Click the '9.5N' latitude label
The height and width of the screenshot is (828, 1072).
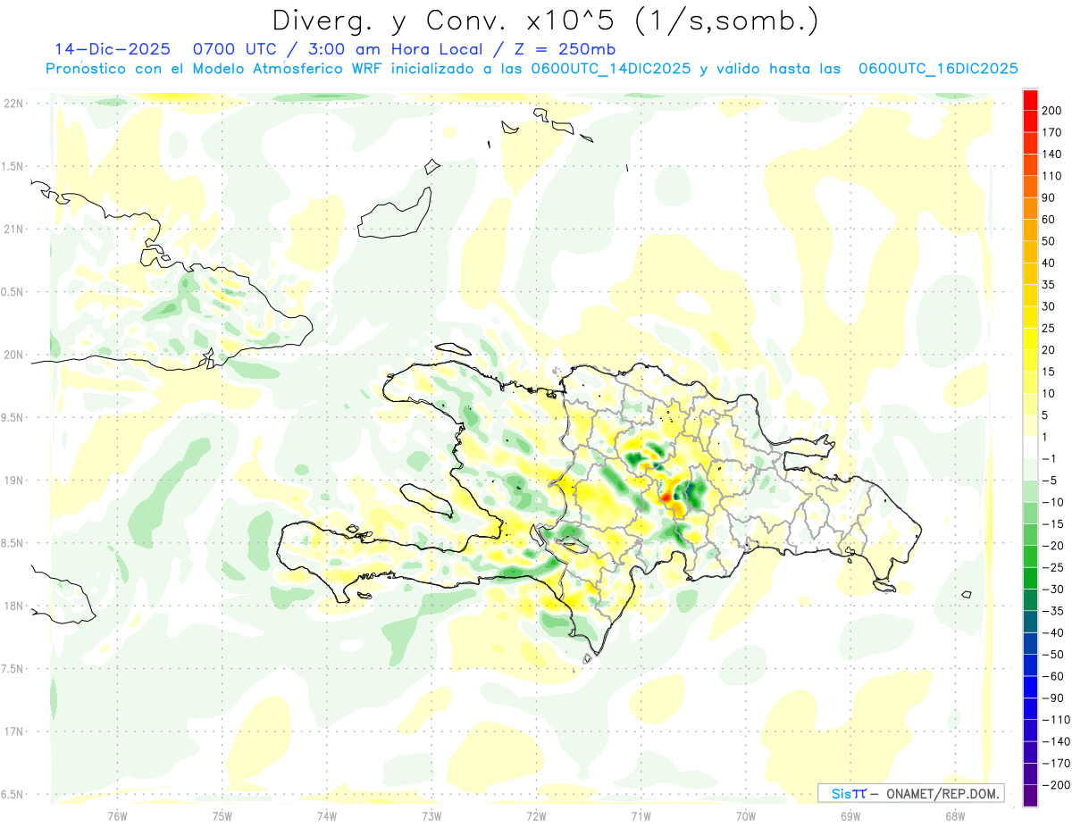[x=11, y=417]
